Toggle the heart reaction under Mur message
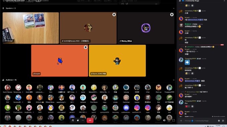 (x=187, y=106)
